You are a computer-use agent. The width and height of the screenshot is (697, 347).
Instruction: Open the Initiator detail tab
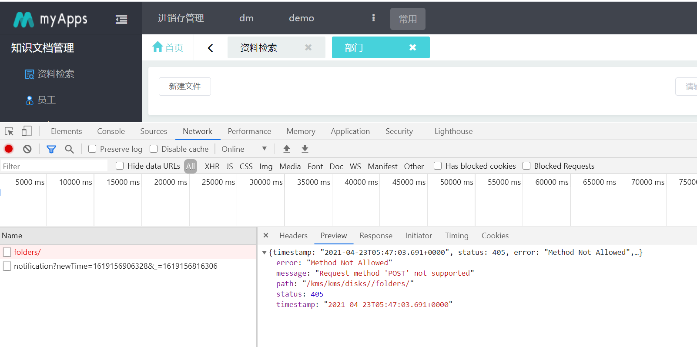point(419,235)
